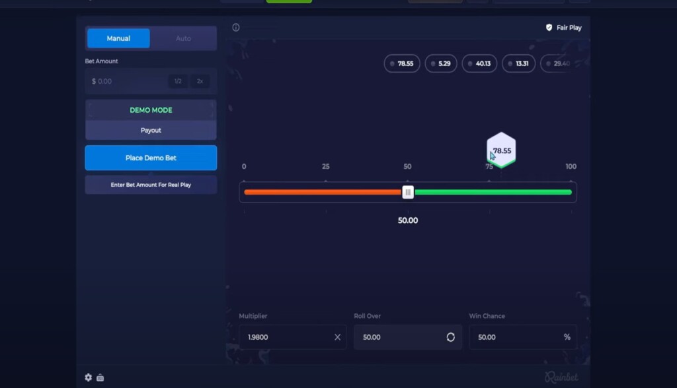Swap Roll Over direction with circular arrows icon
The width and height of the screenshot is (677, 388).
pyautogui.click(x=450, y=337)
